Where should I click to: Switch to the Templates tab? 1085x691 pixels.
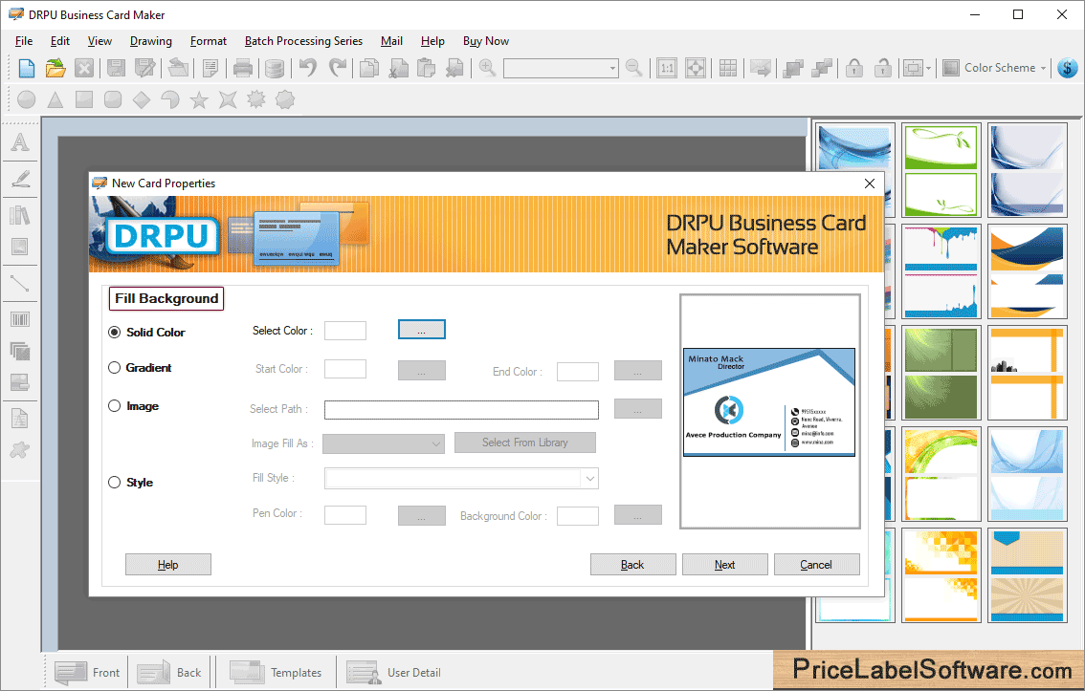point(277,672)
